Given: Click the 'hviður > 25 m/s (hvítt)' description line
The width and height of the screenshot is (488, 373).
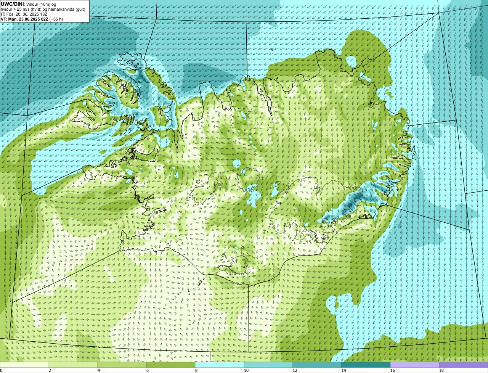Looking at the screenshot, I should (x=43, y=9).
